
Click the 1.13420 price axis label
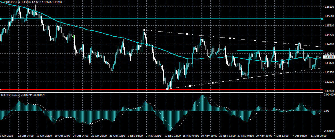329,63
